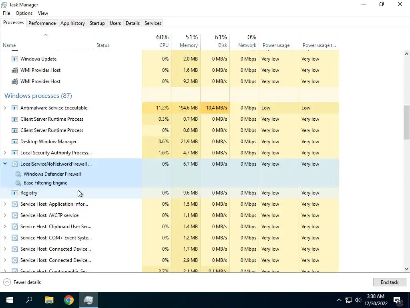The height and width of the screenshot is (308, 410).
Task: Click the icon of Service Host: Connected Device using 1.7 MB
Action: pos(15,249)
